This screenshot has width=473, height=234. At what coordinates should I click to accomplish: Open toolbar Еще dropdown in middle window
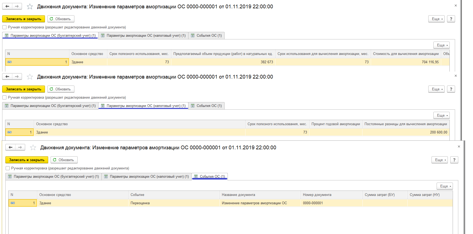tap(437, 89)
